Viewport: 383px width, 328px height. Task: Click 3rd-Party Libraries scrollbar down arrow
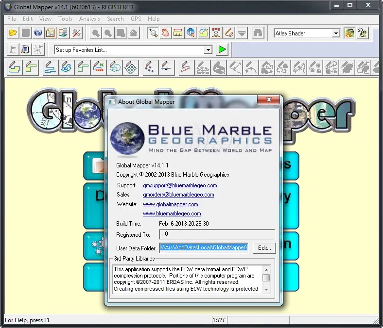coord(266,290)
